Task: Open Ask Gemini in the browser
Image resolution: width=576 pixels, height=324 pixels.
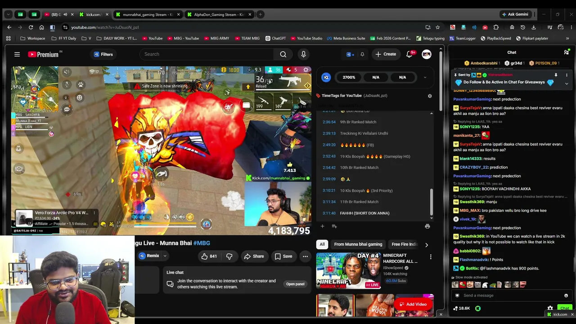Action: 515,14
